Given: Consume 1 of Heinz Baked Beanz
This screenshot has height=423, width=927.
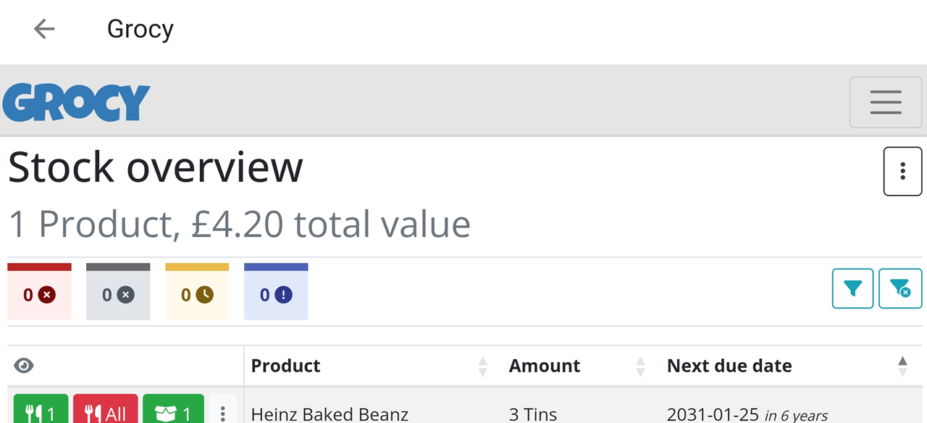Looking at the screenshot, I should click(x=41, y=410).
